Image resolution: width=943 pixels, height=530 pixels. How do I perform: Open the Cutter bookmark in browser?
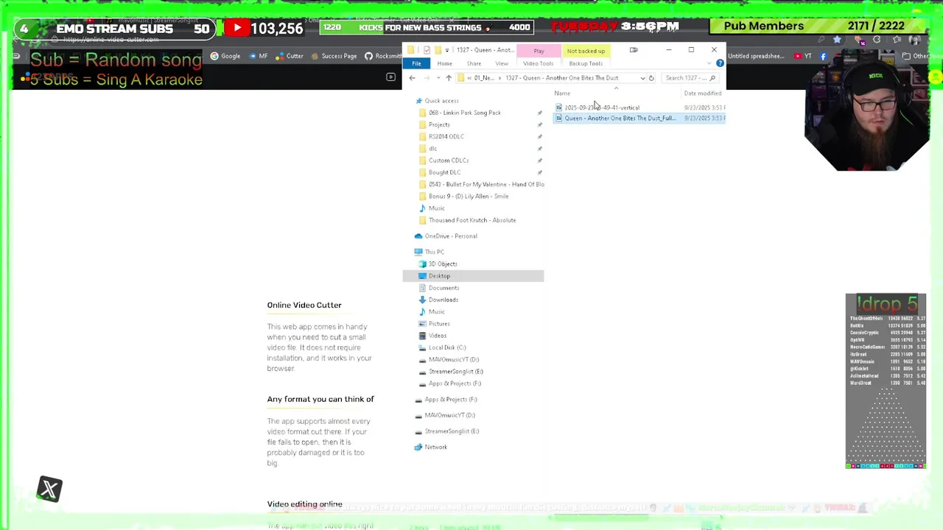click(289, 56)
